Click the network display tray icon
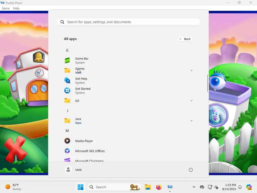 210,187
